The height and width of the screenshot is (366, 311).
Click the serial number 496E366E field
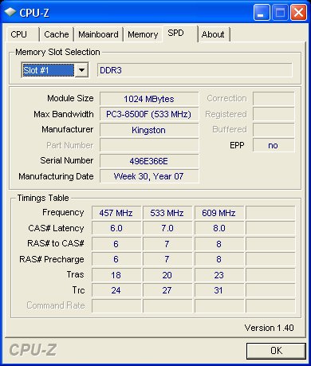click(x=149, y=161)
